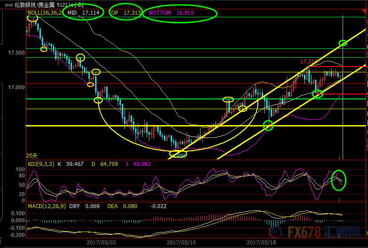Click the yellow 25天 period label
Screen dimensions: 368x248
point(32,156)
